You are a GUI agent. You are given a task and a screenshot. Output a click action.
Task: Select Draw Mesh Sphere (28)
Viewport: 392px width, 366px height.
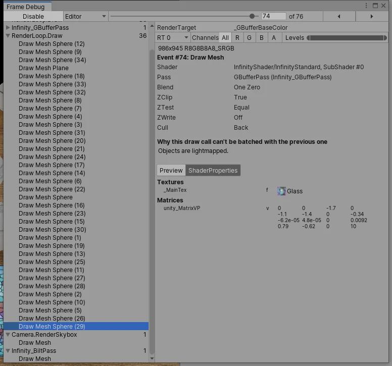pyautogui.click(x=76, y=286)
